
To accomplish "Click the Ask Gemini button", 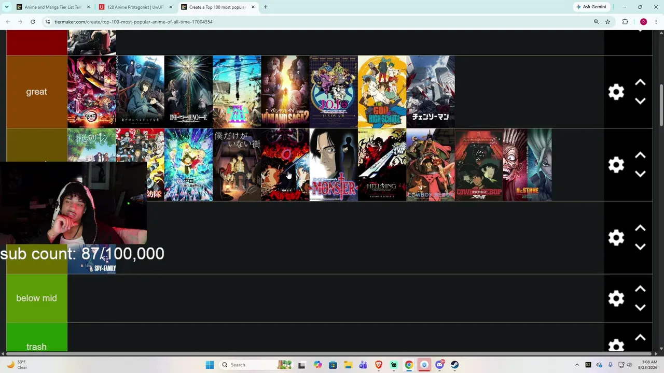I will pos(591,7).
